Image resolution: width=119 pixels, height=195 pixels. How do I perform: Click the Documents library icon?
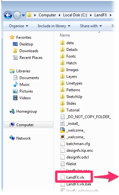15,77
